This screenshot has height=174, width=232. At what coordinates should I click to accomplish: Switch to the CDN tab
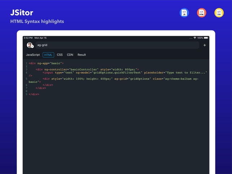(x=70, y=55)
